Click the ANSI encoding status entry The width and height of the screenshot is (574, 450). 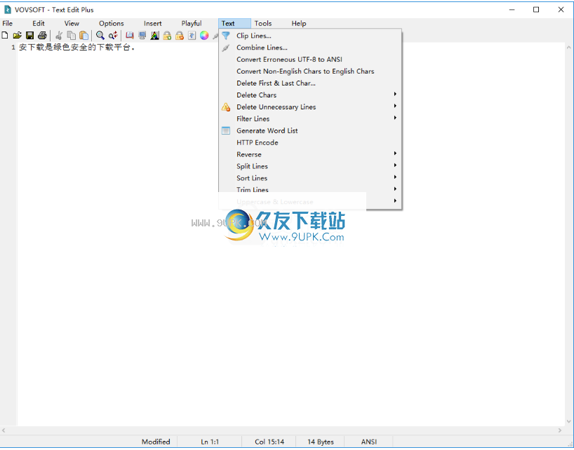[369, 442]
